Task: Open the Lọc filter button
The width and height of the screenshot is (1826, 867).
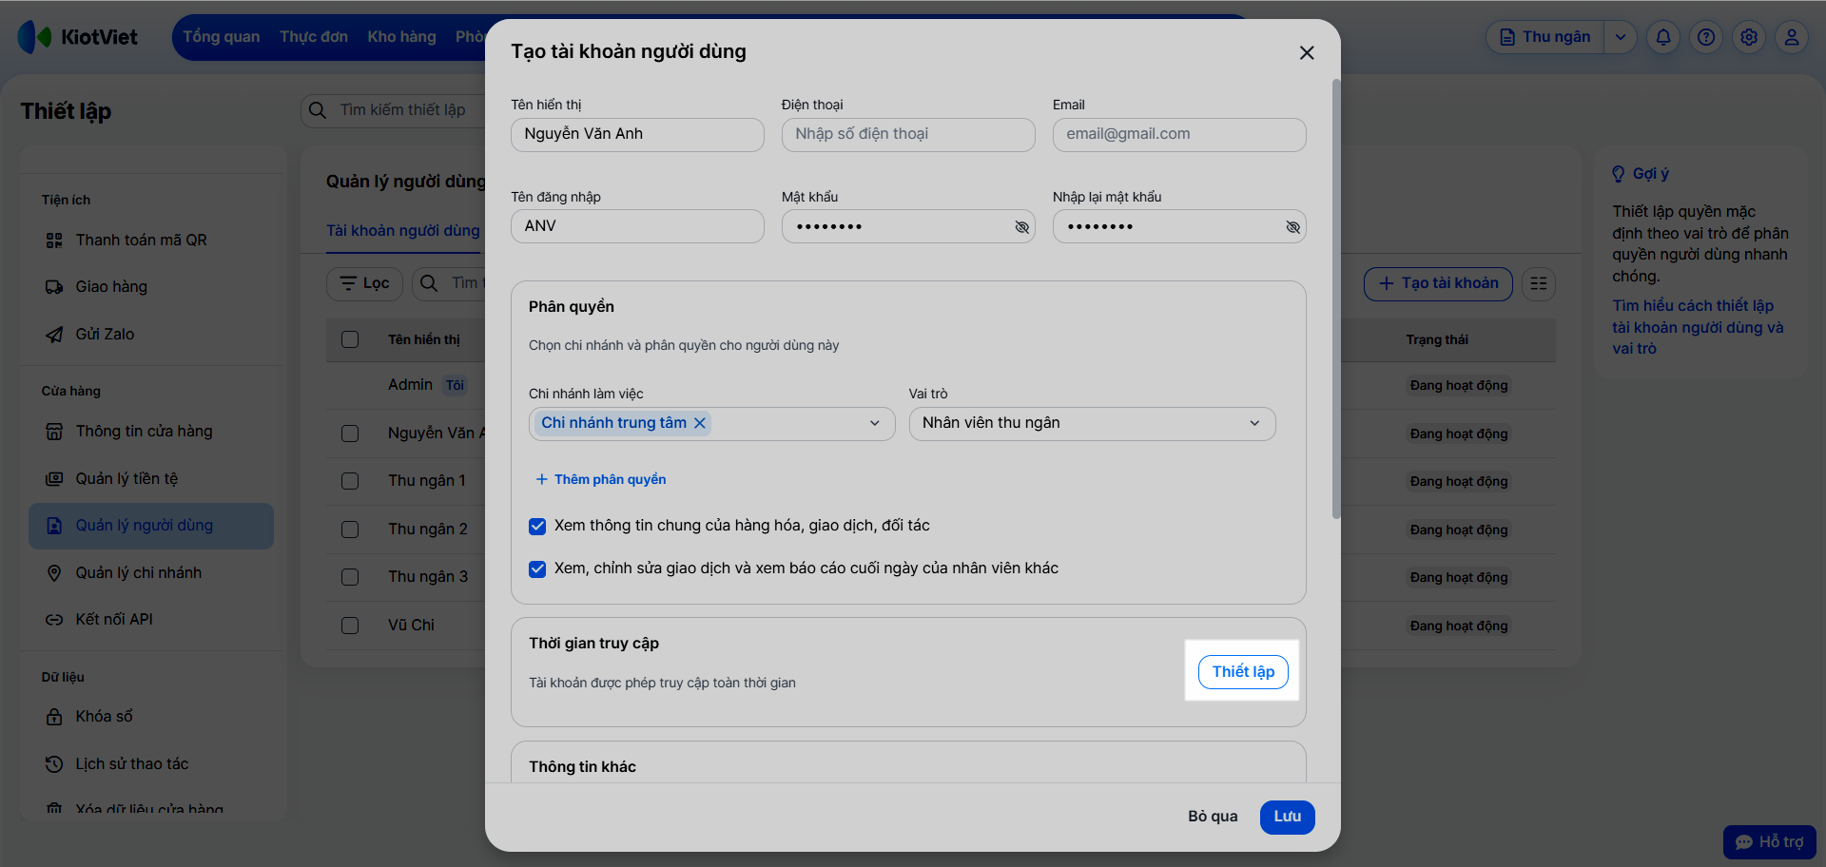Action: click(x=364, y=283)
